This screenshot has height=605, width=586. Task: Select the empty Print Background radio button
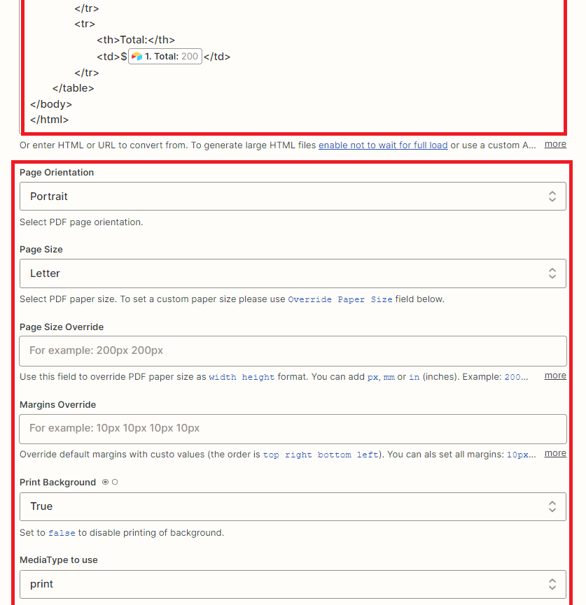pos(115,483)
